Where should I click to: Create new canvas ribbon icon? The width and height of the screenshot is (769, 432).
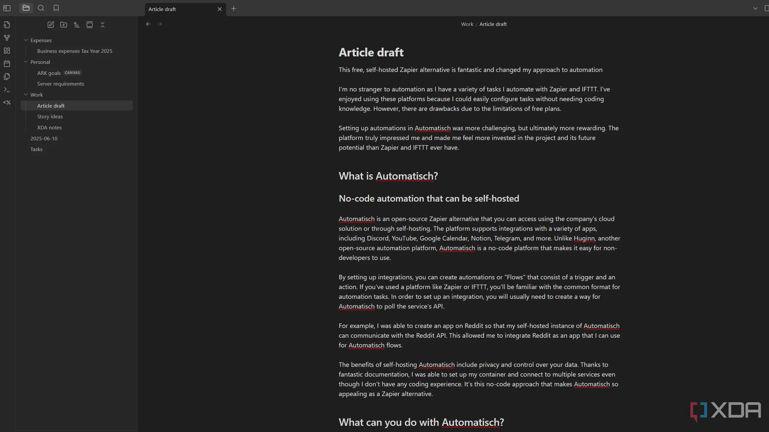[7, 51]
